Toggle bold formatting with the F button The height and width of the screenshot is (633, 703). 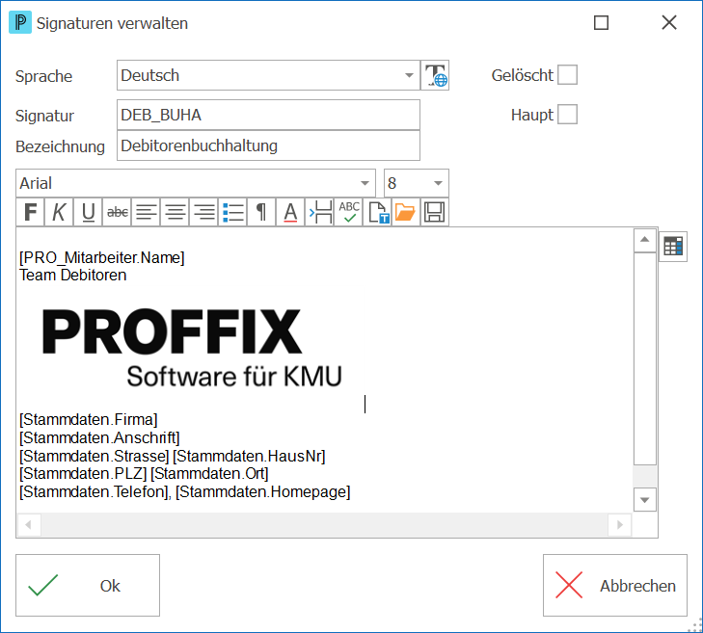(x=31, y=212)
